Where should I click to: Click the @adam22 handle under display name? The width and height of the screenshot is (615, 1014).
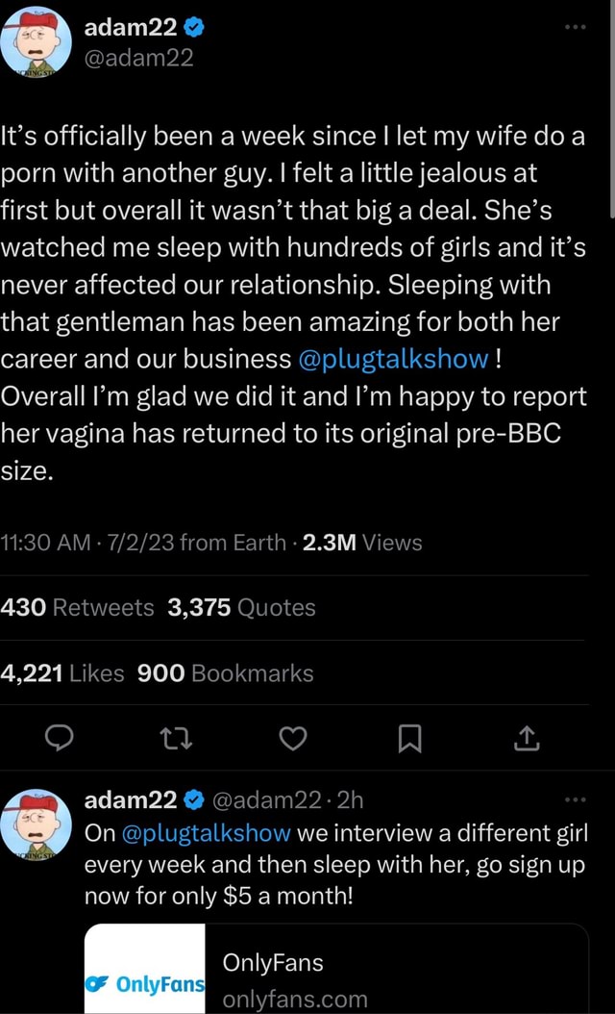click(x=139, y=58)
